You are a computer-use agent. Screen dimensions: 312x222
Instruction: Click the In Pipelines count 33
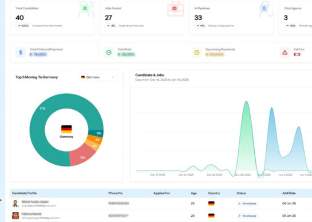click(198, 18)
